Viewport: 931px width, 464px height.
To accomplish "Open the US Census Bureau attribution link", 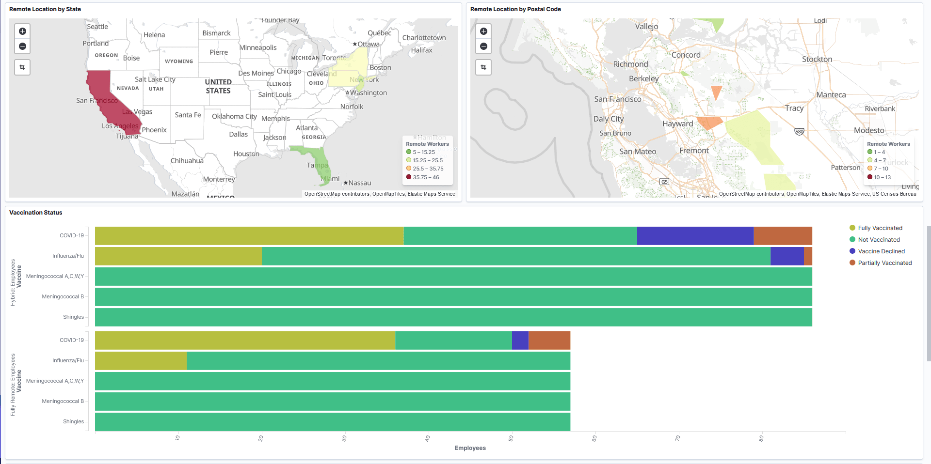I will tap(895, 194).
